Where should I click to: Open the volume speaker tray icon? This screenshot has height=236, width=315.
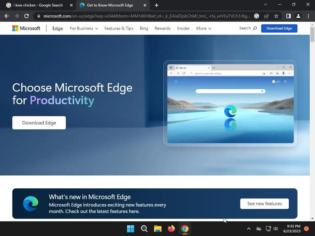pyautogui.click(x=276, y=229)
